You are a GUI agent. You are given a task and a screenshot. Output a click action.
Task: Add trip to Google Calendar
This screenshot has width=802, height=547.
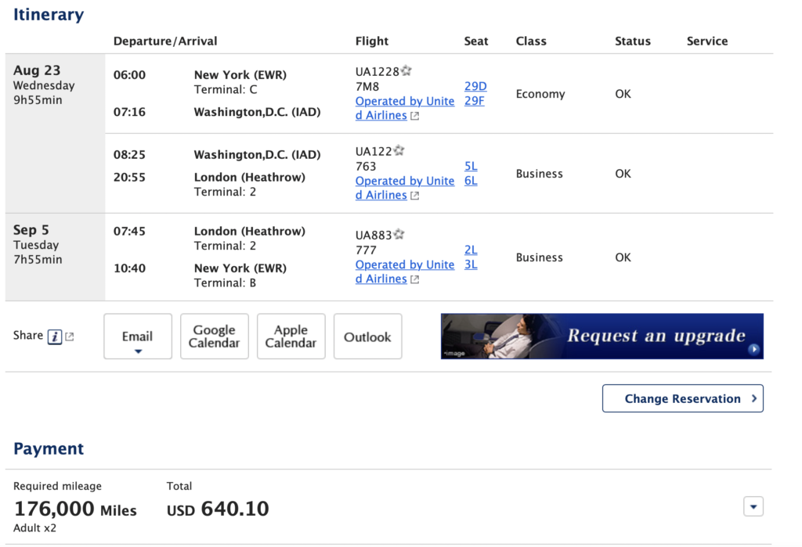pos(214,336)
